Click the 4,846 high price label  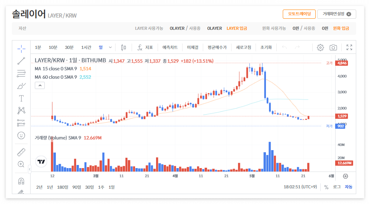pos(342,63)
